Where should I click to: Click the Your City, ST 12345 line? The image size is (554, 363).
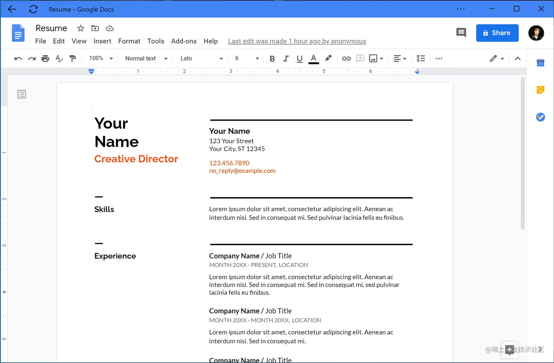(x=237, y=149)
